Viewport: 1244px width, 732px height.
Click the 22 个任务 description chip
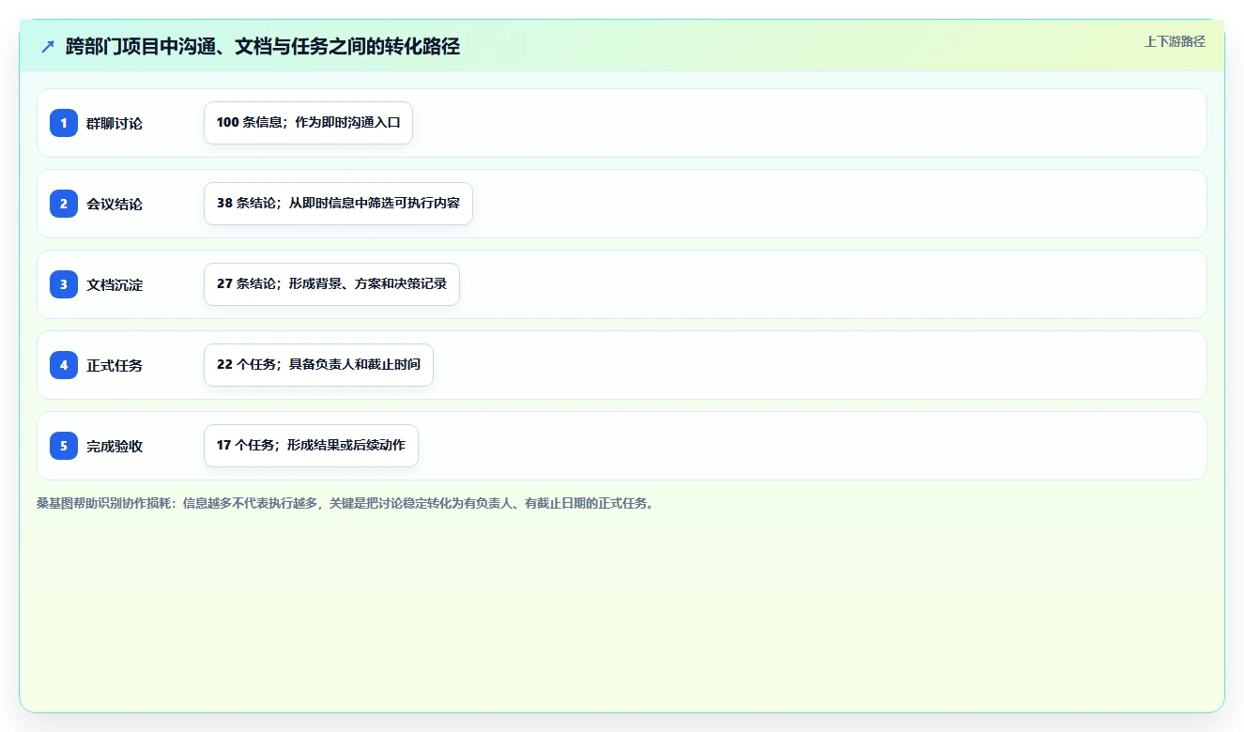click(x=318, y=365)
